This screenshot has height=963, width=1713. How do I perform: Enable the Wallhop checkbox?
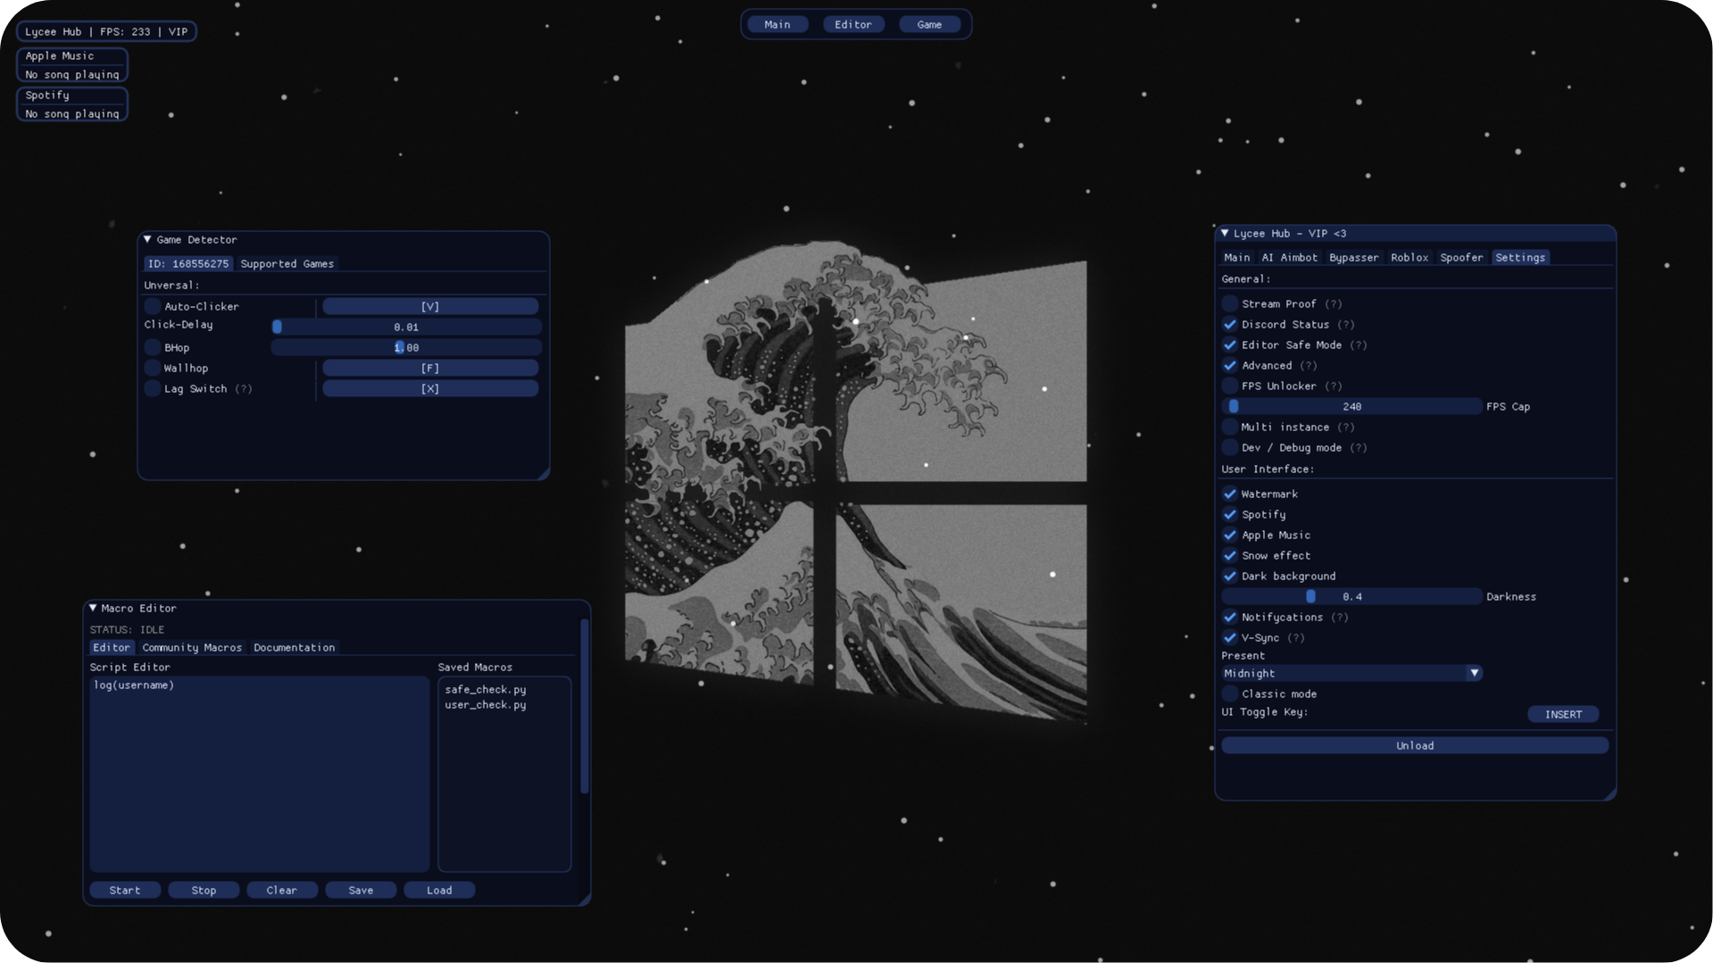pos(153,368)
